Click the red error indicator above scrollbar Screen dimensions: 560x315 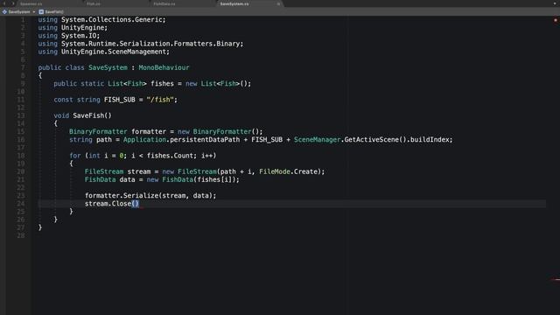coord(556,20)
